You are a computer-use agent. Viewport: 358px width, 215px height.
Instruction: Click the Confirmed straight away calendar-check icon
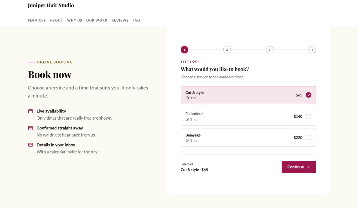30,128
